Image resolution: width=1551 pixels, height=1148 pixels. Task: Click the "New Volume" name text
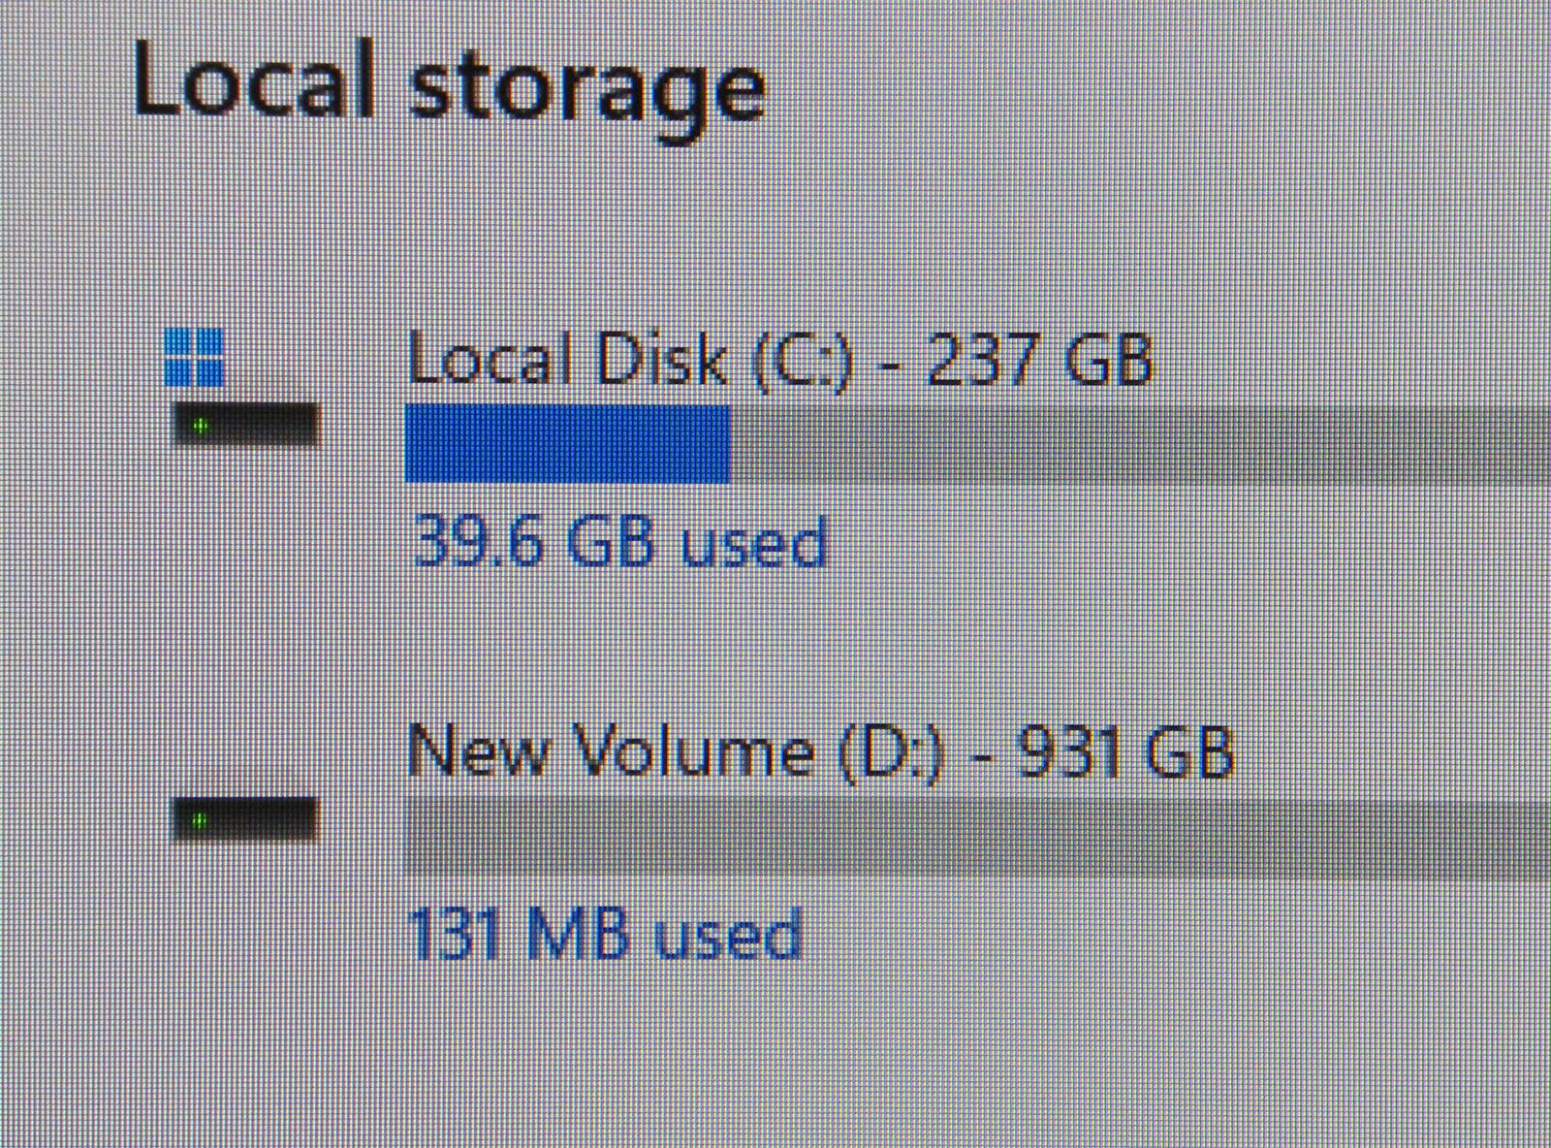[x=611, y=750]
